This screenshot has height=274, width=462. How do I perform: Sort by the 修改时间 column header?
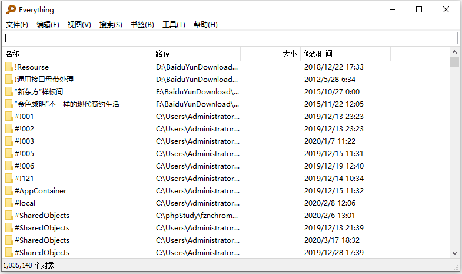tap(345, 54)
